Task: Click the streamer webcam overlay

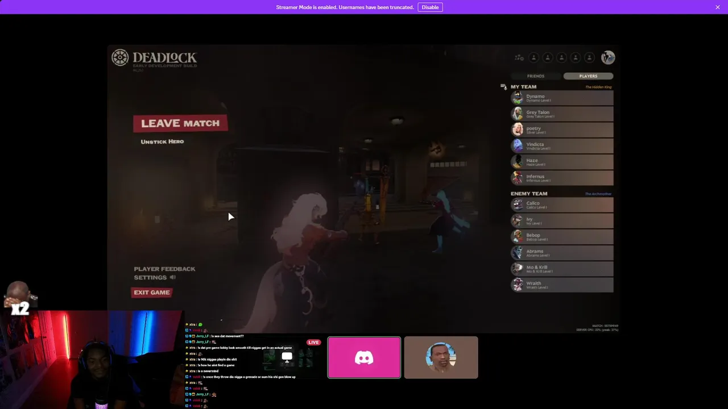Action: [91, 359]
